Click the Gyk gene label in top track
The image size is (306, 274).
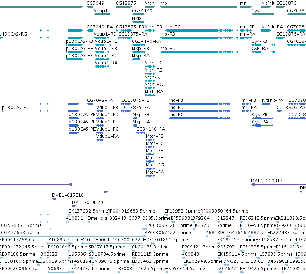pos(255,10)
